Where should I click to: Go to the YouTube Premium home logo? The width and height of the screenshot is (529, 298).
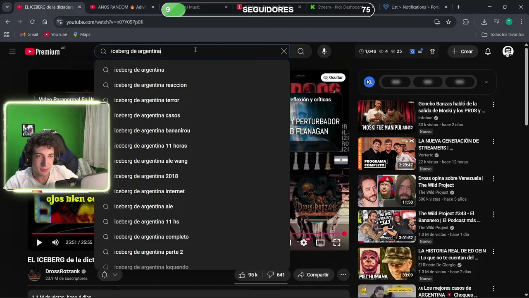(x=42, y=52)
